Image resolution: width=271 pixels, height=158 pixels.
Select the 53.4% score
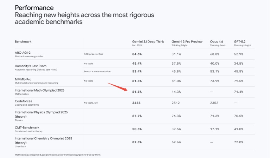(x=137, y=72)
